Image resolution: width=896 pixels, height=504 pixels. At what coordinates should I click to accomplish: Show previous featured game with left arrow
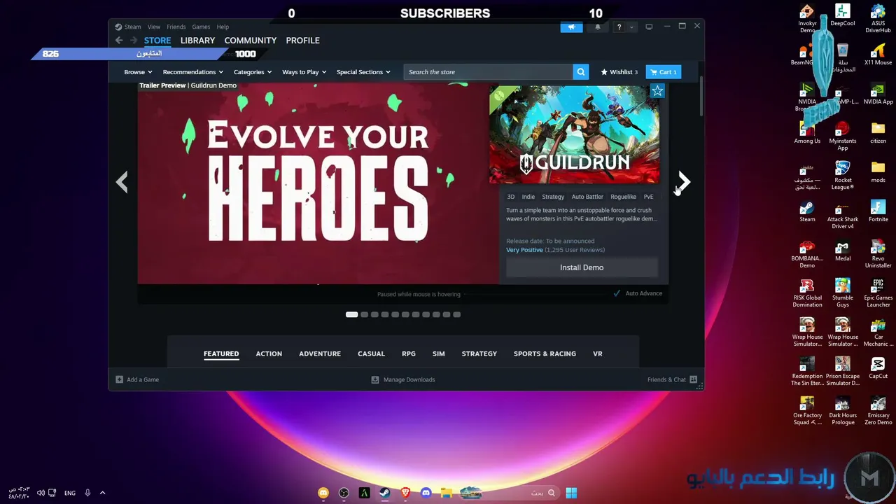(x=122, y=182)
